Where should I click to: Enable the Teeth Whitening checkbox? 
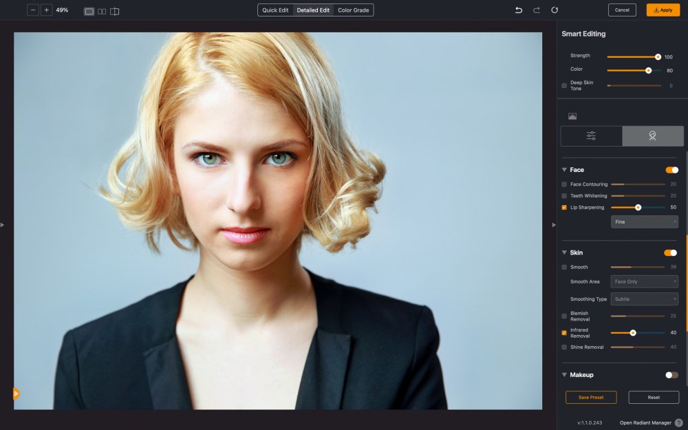564,195
